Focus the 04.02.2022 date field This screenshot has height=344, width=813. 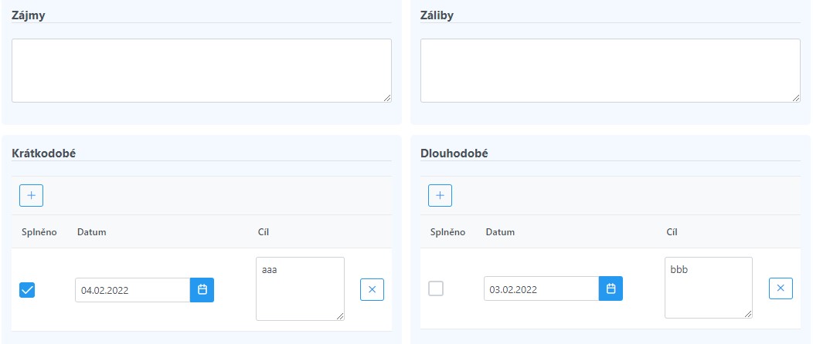tap(133, 290)
